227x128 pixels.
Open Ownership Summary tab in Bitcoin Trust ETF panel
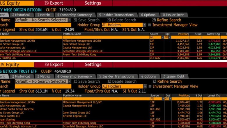[x=75, y=77]
